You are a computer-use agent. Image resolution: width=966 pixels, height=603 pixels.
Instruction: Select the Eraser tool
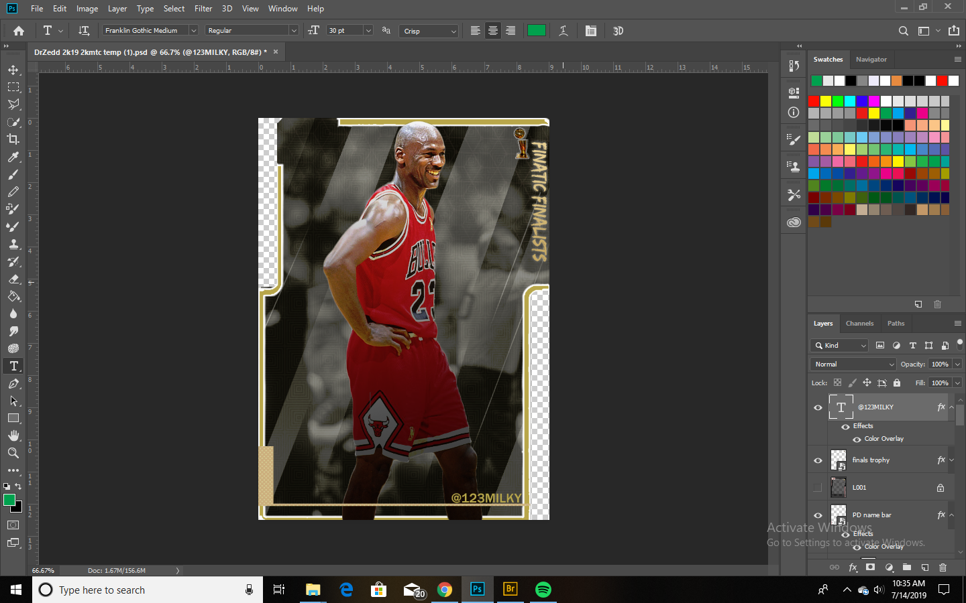coord(13,279)
